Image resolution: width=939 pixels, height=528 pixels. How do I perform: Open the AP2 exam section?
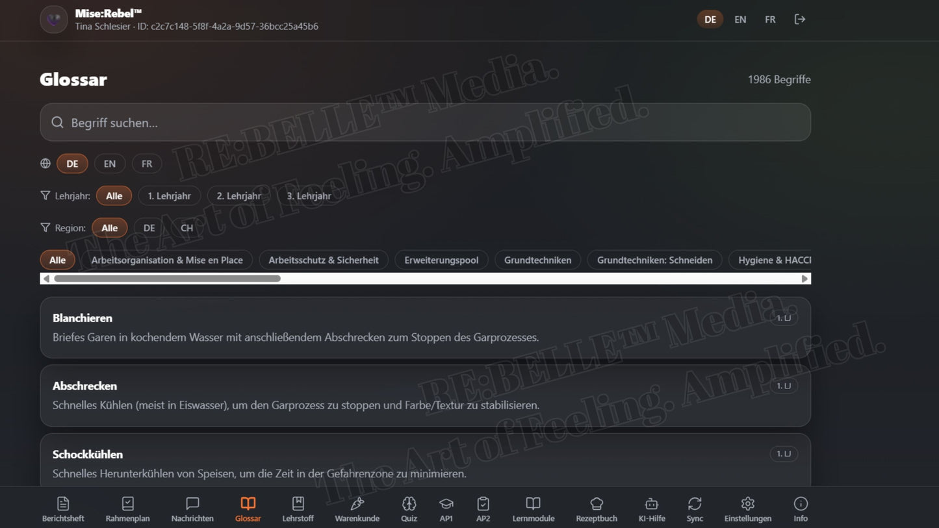483,509
